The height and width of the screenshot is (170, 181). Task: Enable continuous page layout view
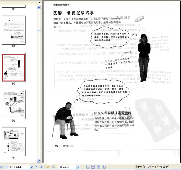pos(93,167)
